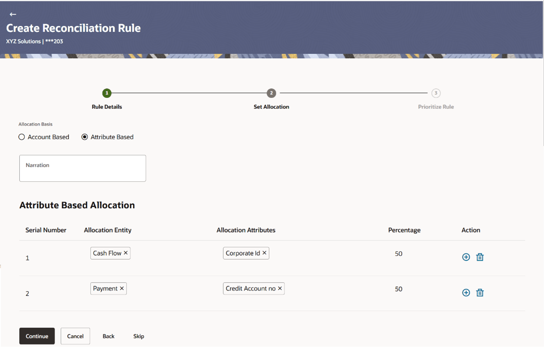Remove the Credit Account no chip
The height and width of the screenshot is (347, 544).
(280, 288)
